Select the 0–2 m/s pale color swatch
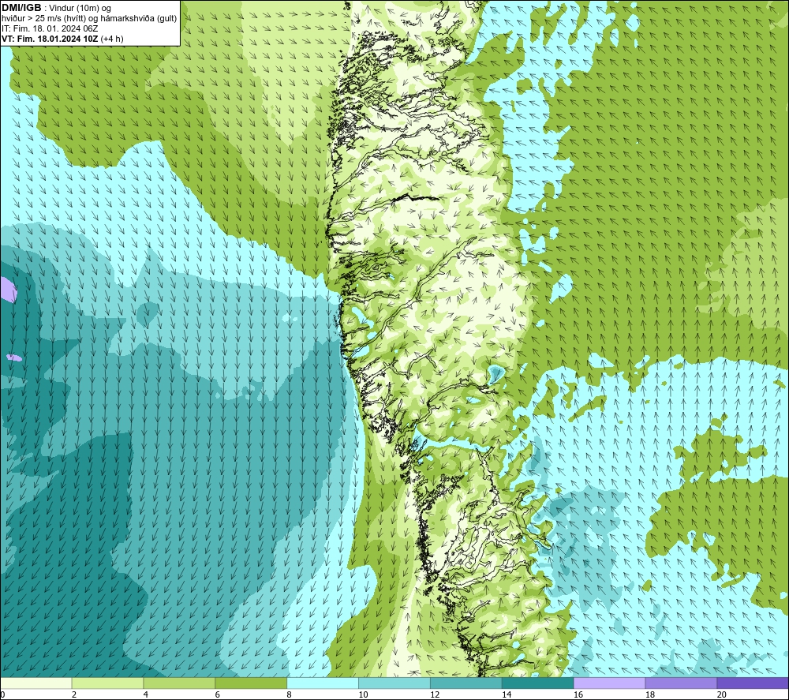 [x=36, y=683]
